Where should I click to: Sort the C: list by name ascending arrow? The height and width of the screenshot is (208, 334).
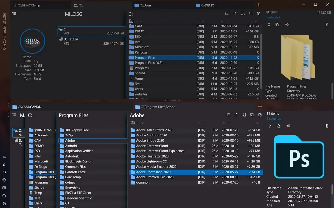pos(137,22)
